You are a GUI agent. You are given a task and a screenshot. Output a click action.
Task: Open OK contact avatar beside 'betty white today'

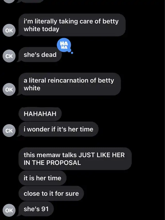(x=9, y=30)
